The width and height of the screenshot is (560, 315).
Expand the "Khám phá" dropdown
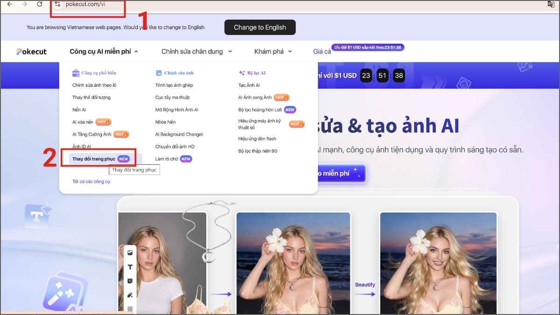(273, 51)
